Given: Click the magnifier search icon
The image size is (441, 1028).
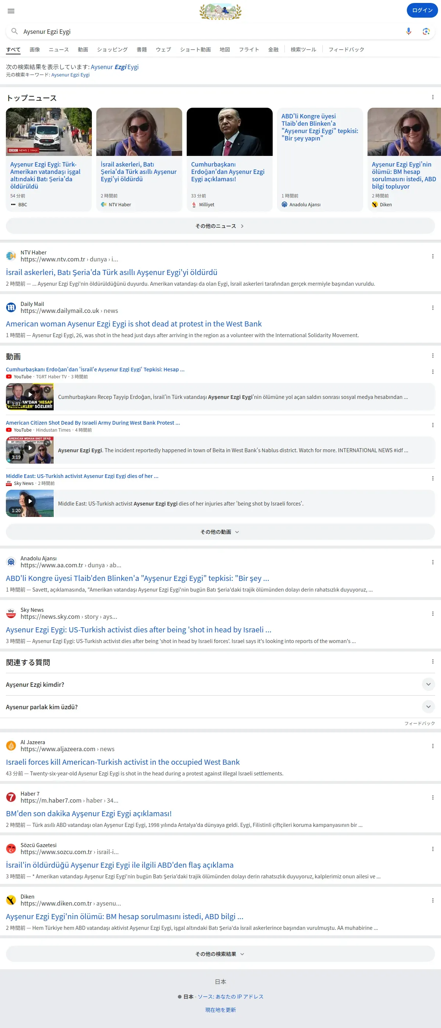Looking at the screenshot, I should (14, 31).
